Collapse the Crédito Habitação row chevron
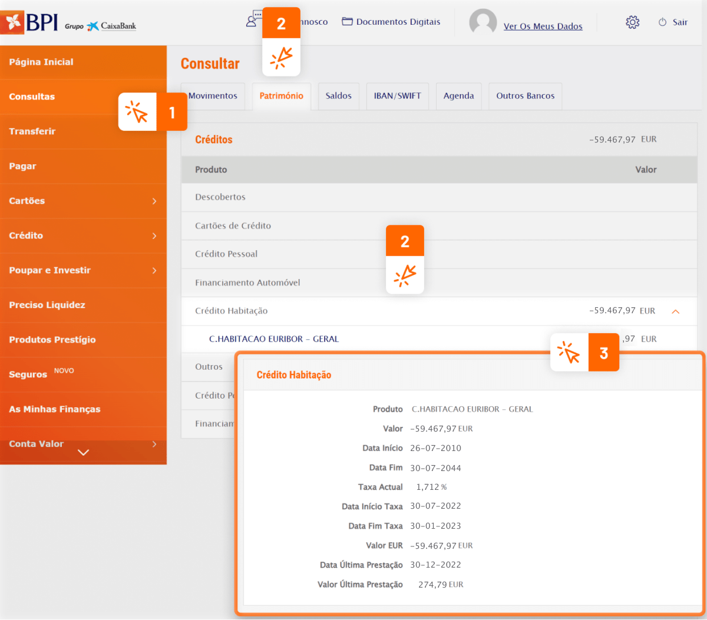 [x=676, y=311]
